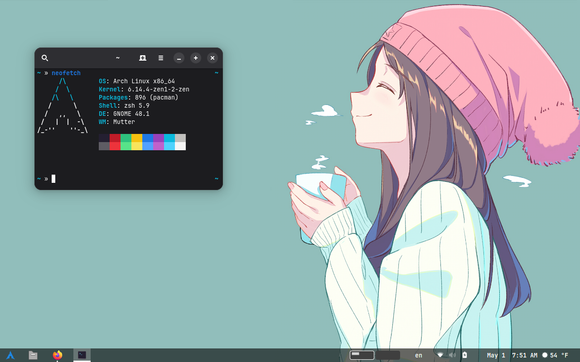Click the "WM: Mutter" line
580x362 pixels.
(117, 122)
